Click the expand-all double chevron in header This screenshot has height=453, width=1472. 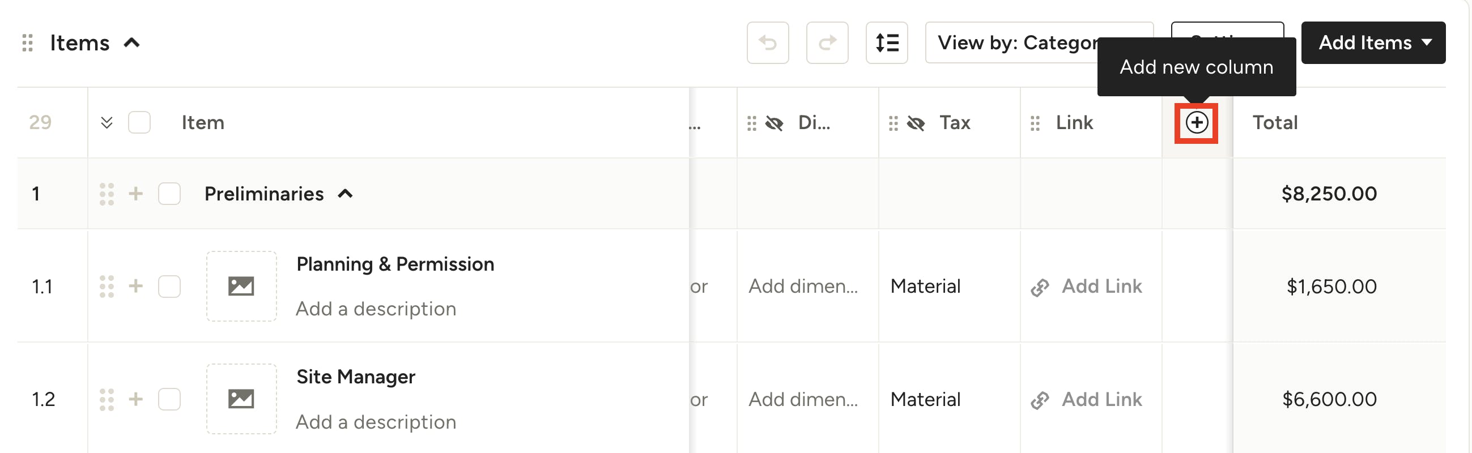tap(107, 123)
